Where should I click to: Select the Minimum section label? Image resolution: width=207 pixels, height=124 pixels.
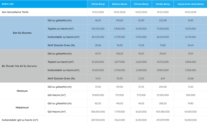(x=22, y=91)
